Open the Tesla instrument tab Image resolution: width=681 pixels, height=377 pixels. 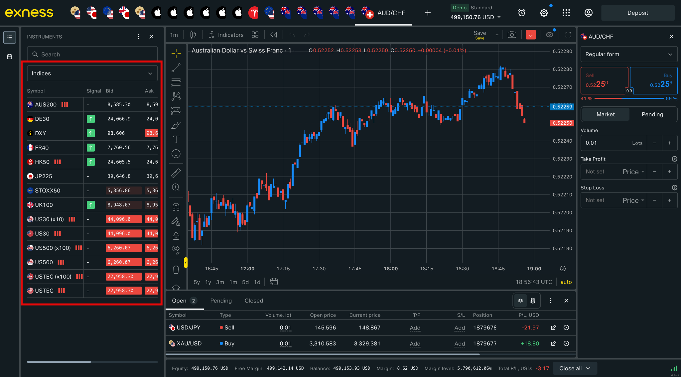coord(254,13)
